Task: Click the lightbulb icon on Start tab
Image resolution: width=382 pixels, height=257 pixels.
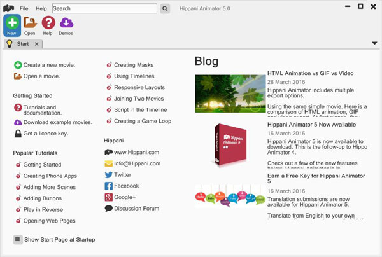Action: point(10,44)
